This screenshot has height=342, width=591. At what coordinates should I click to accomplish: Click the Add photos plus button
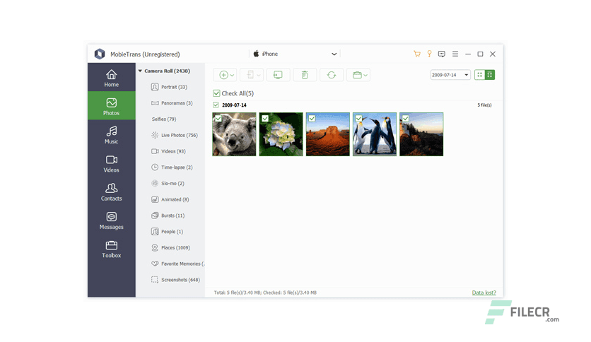223,75
